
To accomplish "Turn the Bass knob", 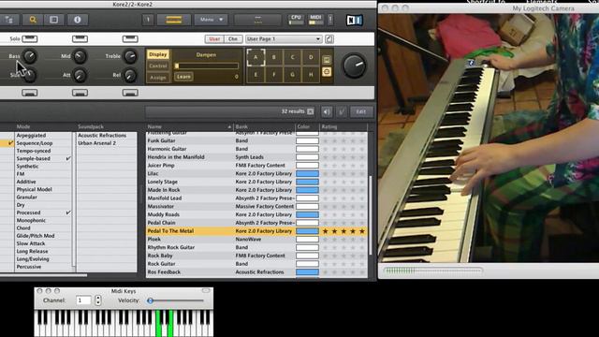I will tap(30, 56).
